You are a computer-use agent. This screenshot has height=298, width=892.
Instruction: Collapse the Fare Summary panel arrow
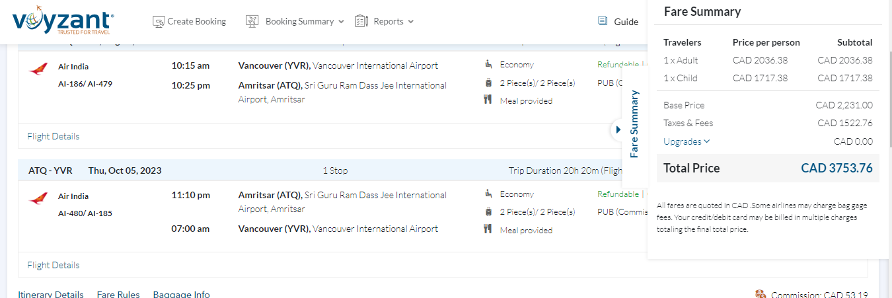click(618, 130)
